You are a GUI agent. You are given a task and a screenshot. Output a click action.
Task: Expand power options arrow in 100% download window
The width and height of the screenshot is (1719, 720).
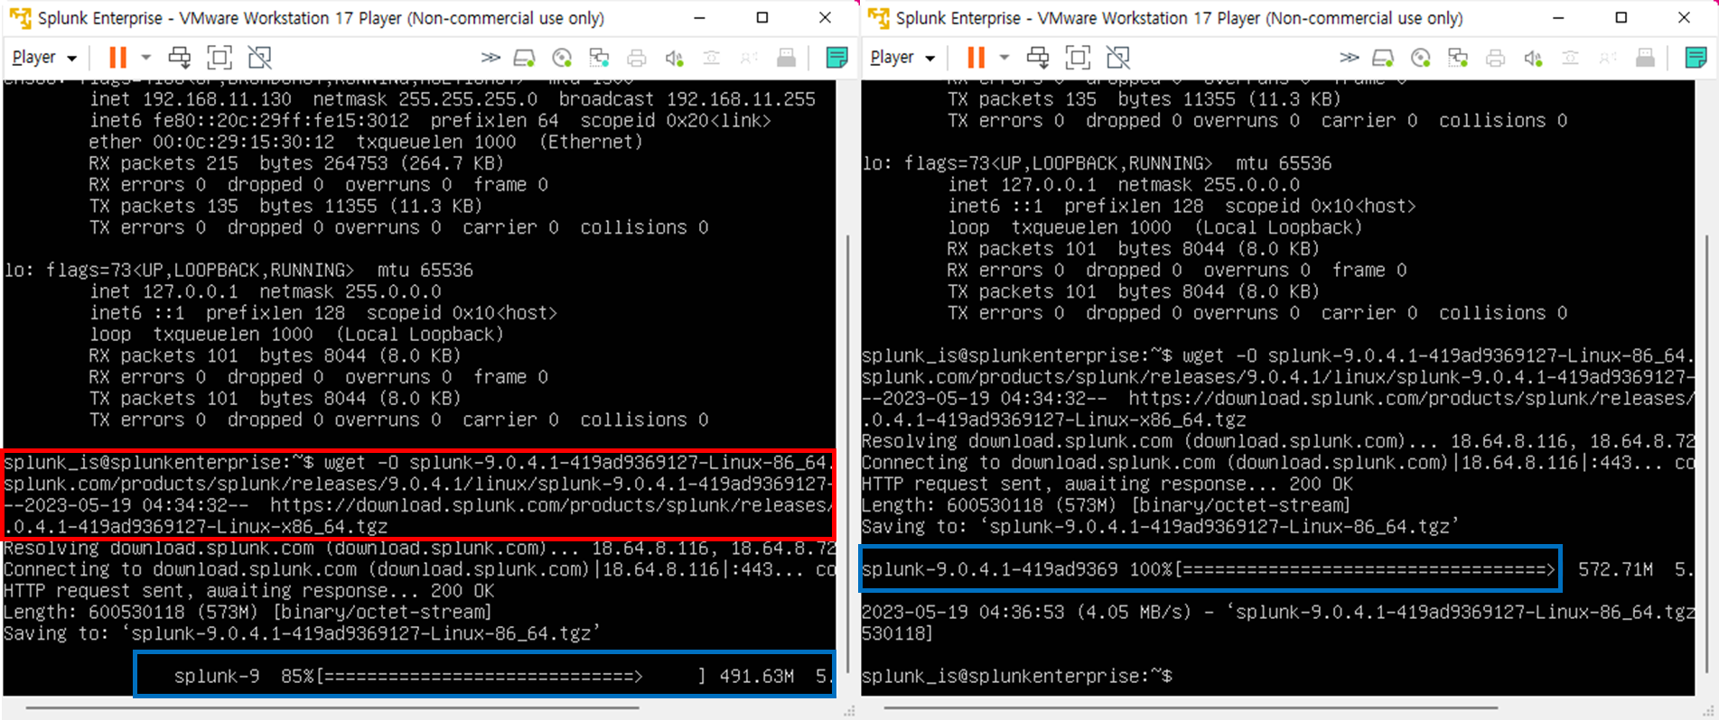click(x=1004, y=58)
